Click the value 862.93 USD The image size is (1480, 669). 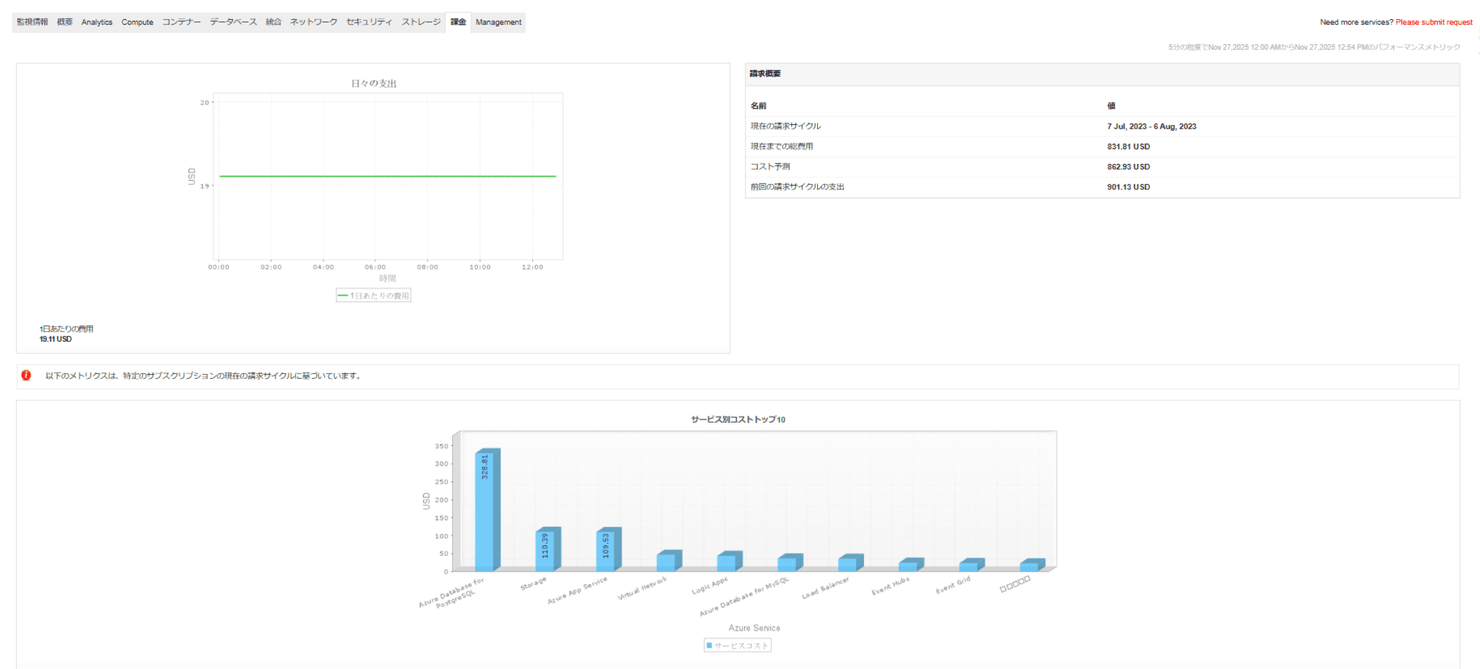[1128, 167]
